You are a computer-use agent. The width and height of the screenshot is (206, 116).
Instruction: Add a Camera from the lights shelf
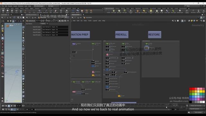(108, 12)
